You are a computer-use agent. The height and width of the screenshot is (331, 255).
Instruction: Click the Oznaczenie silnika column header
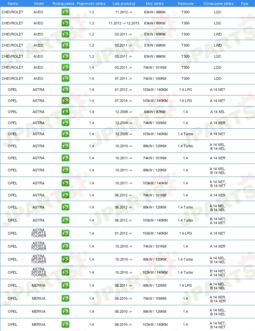[x=218, y=4]
